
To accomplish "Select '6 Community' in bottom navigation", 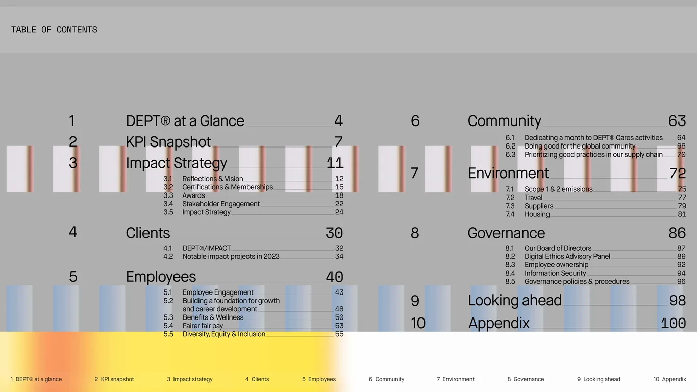I will 387,379.
